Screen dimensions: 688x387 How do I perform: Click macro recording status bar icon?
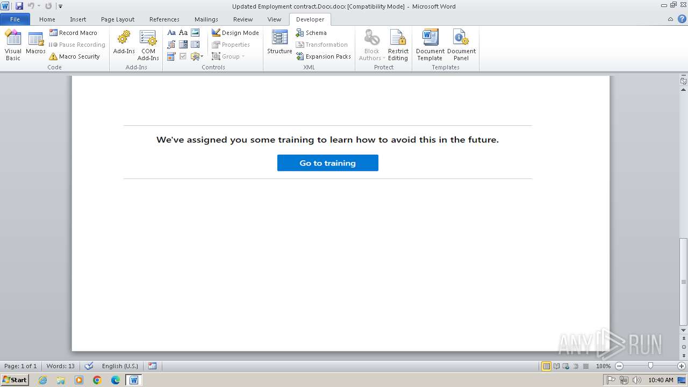point(152,366)
